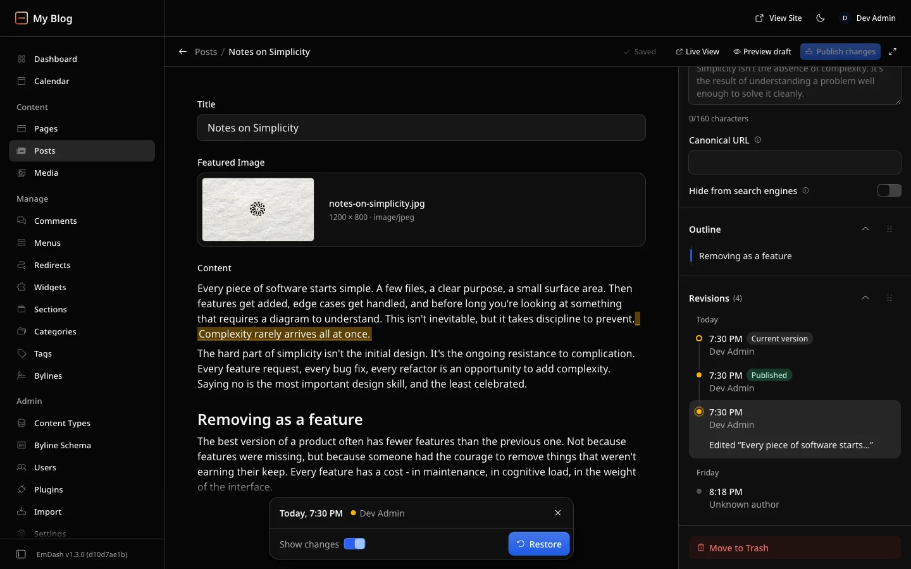The height and width of the screenshot is (569, 911).
Task: Open the Dev Admin user menu
Action: pyautogui.click(x=867, y=18)
